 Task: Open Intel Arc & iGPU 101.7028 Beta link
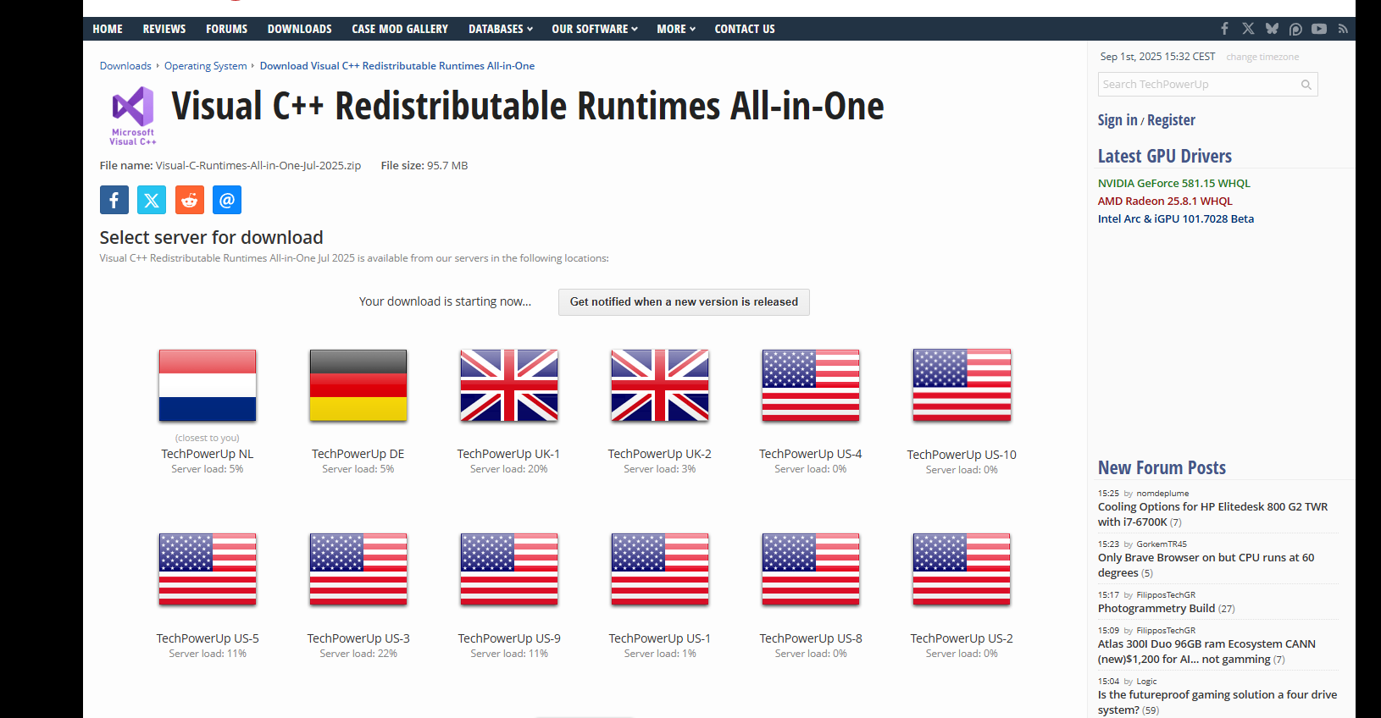[1176, 218]
